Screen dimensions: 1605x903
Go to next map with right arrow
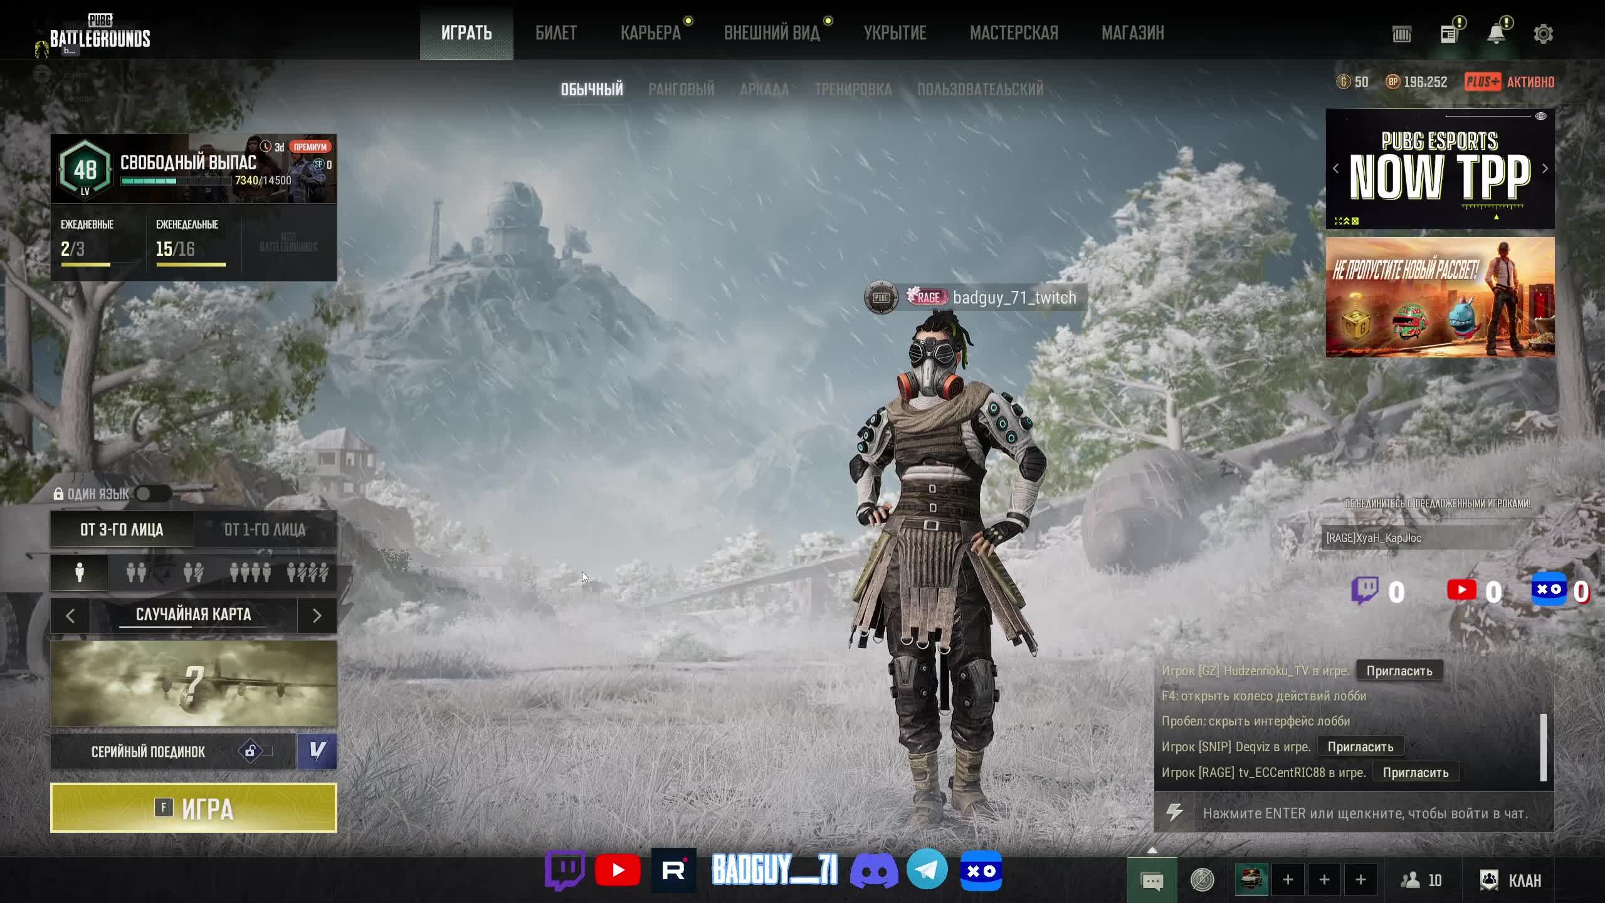[x=317, y=616]
